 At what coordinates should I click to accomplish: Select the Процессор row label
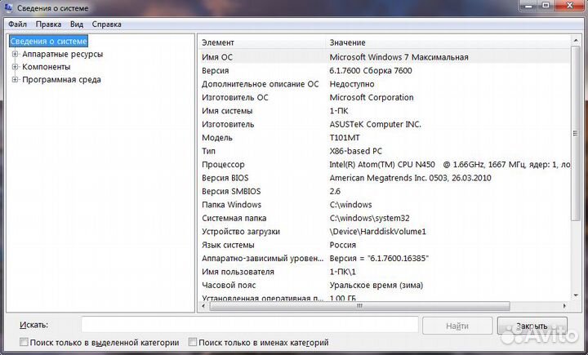pos(223,165)
